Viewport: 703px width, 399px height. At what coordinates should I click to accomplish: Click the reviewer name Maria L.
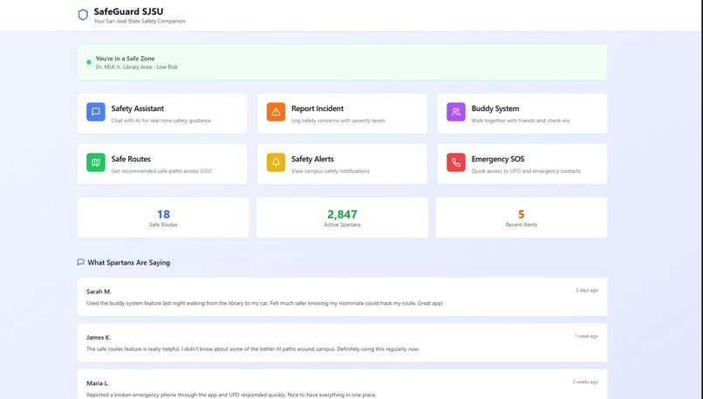click(98, 383)
